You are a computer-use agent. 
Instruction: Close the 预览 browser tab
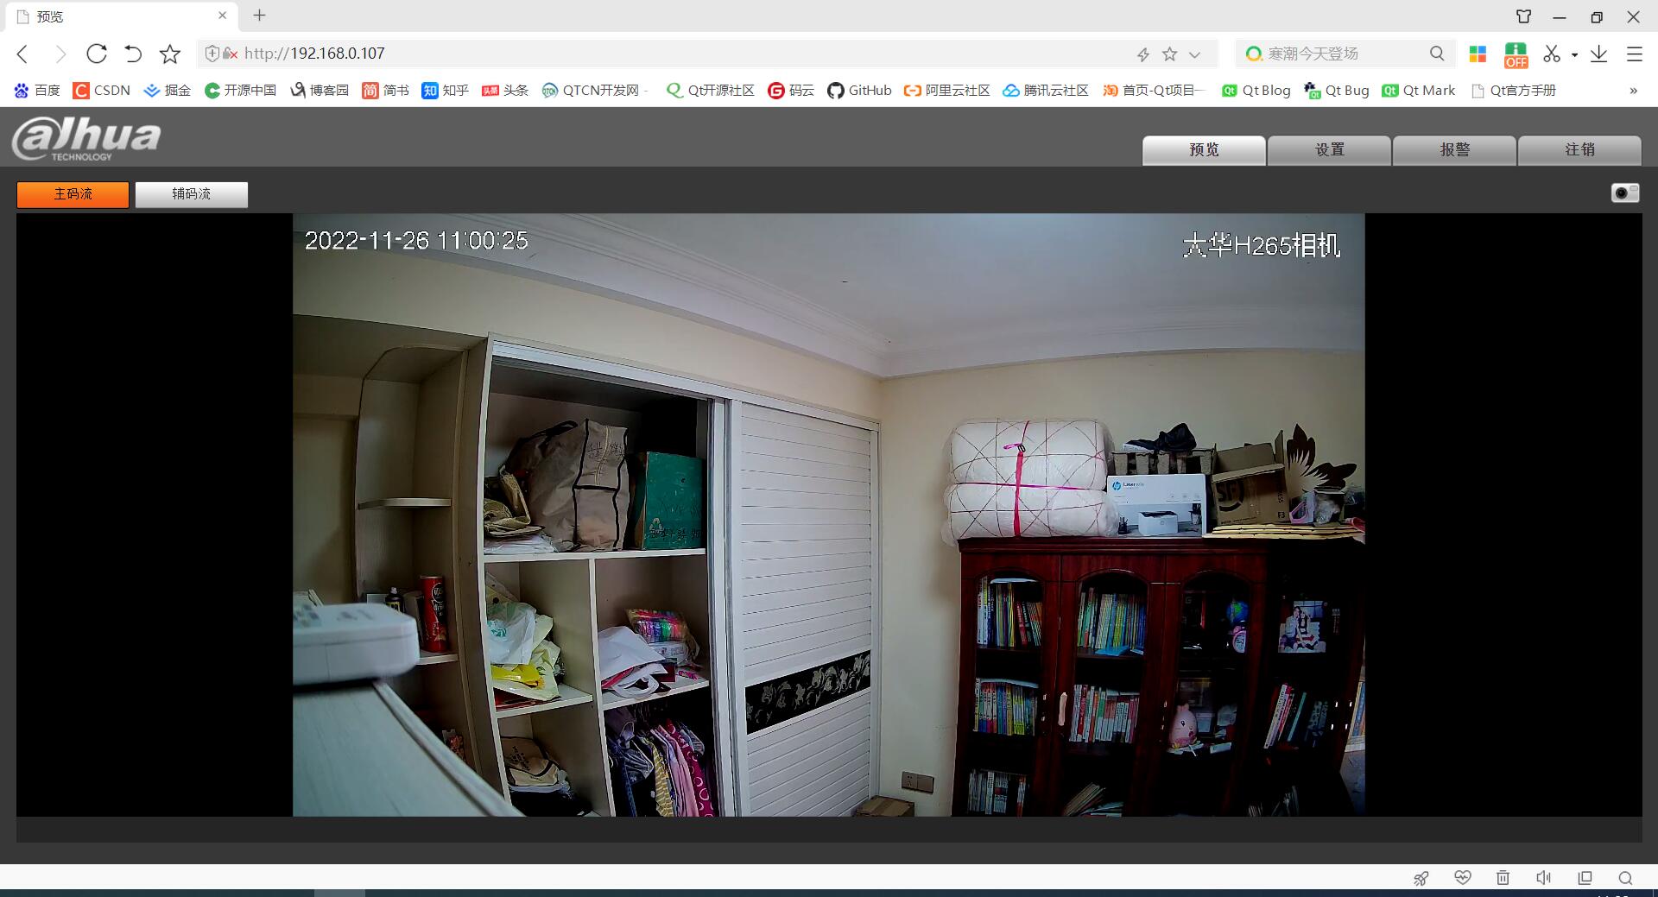click(223, 16)
